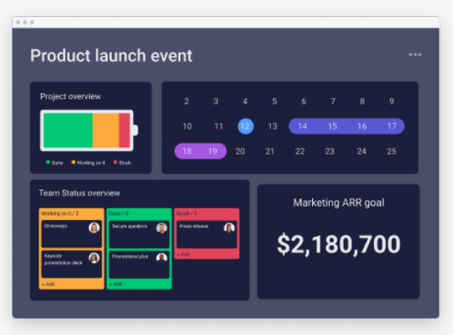
Task: Select the Stuck / 1 column header
Action: pos(186,214)
